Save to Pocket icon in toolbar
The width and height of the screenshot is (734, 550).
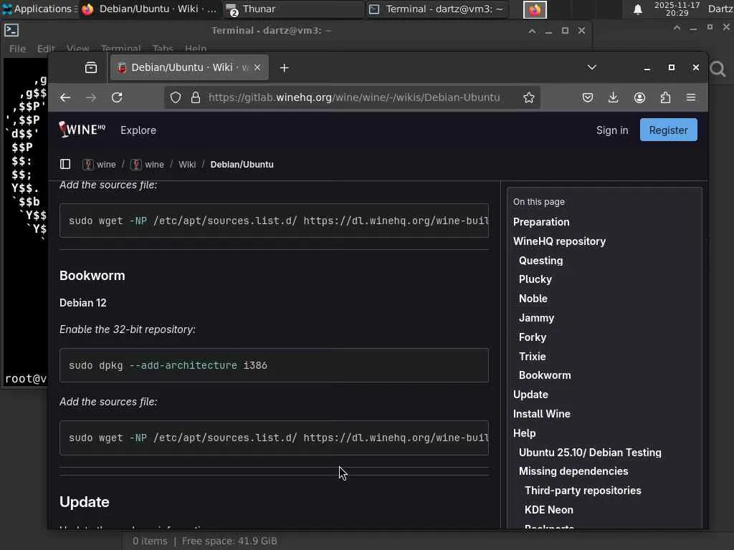(588, 97)
